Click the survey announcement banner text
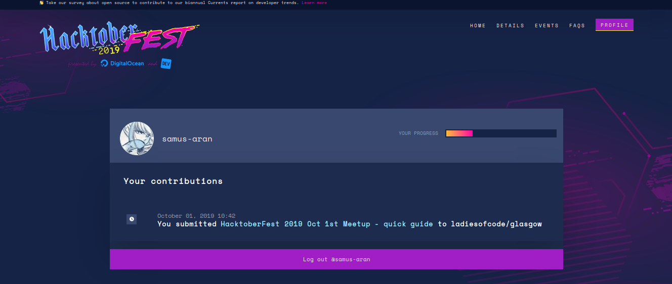 pos(173,3)
